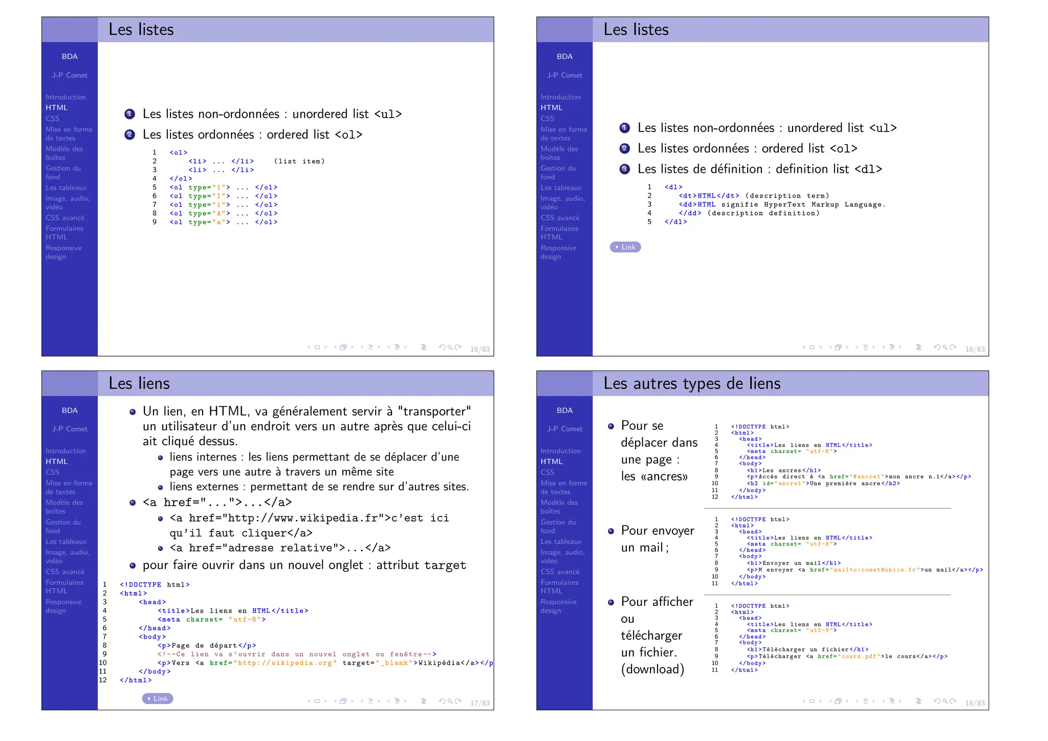Click page number 17/83 on 'Les liens' slide
The image size is (1048, 741).
coord(479,703)
